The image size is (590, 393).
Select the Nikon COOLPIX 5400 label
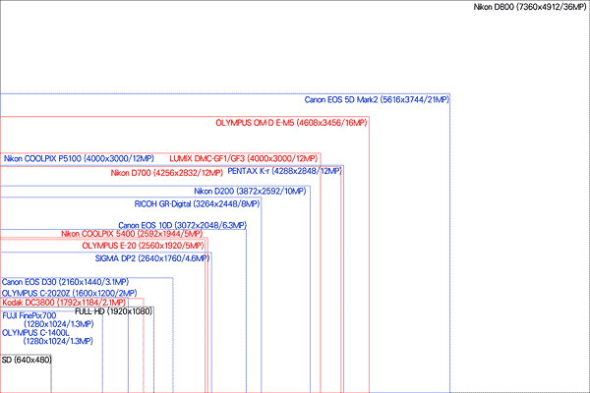(x=132, y=234)
